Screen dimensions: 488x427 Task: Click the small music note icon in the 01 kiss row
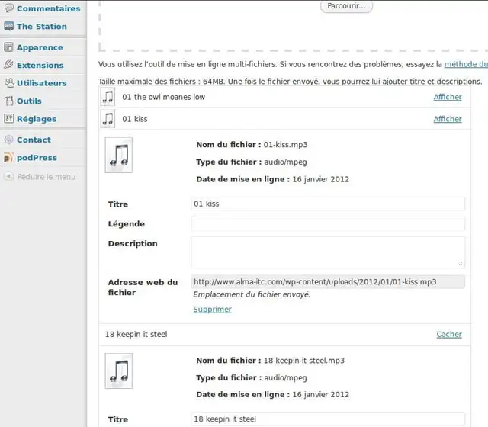tap(108, 119)
